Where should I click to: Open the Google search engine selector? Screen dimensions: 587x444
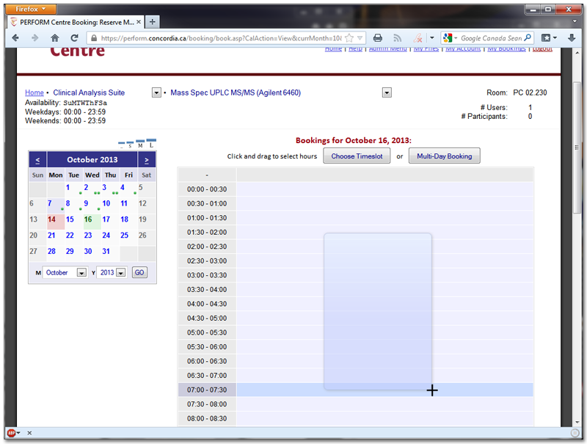pyautogui.click(x=450, y=38)
